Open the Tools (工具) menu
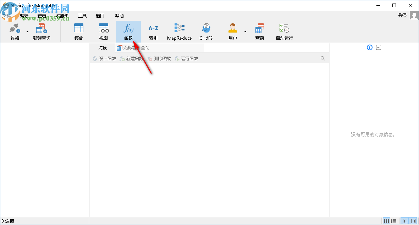The height and width of the screenshot is (225, 419). point(82,16)
